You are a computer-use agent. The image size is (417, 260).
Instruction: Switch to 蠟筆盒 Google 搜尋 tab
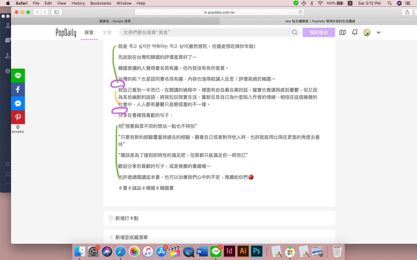(x=115, y=21)
